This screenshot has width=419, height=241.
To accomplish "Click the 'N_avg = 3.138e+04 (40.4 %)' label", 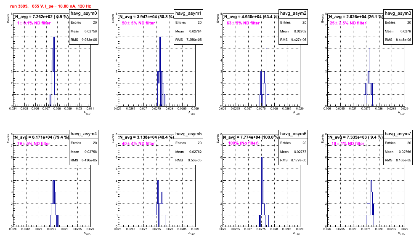I will tap(146, 137).
